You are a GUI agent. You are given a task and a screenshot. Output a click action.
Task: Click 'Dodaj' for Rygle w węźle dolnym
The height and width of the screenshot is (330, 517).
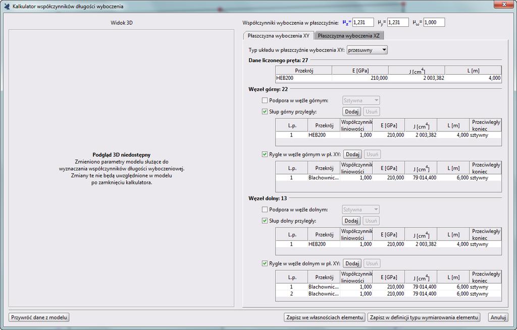coord(352,263)
